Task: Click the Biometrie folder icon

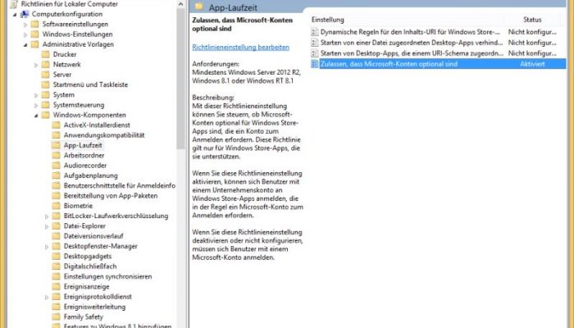Action: (57, 206)
